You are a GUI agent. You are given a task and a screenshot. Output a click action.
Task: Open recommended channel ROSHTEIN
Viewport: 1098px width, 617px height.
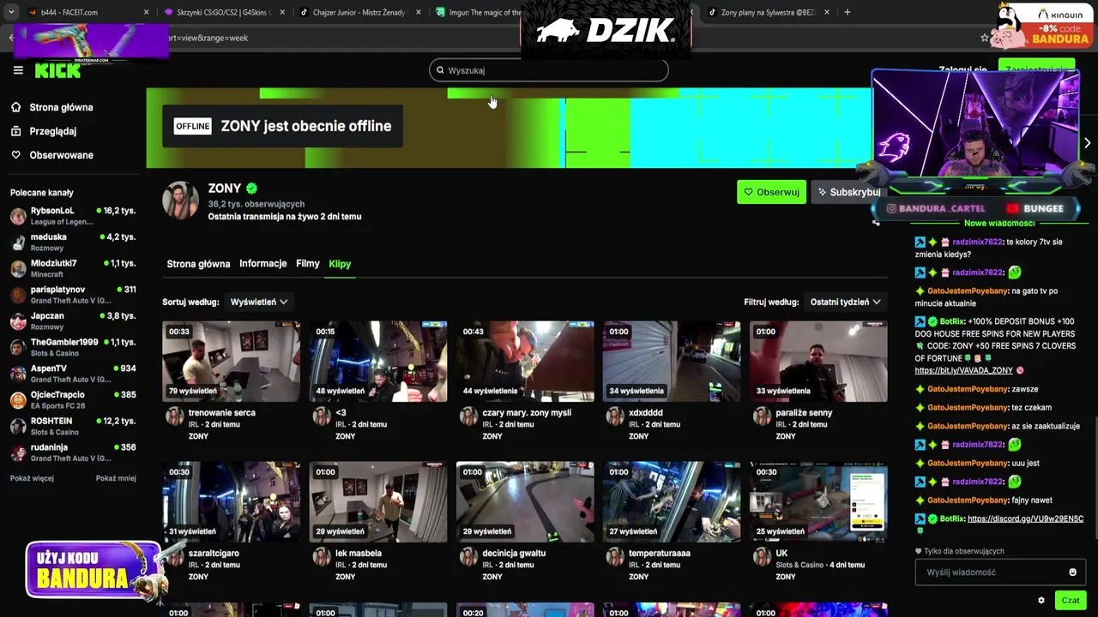pyautogui.click(x=73, y=426)
